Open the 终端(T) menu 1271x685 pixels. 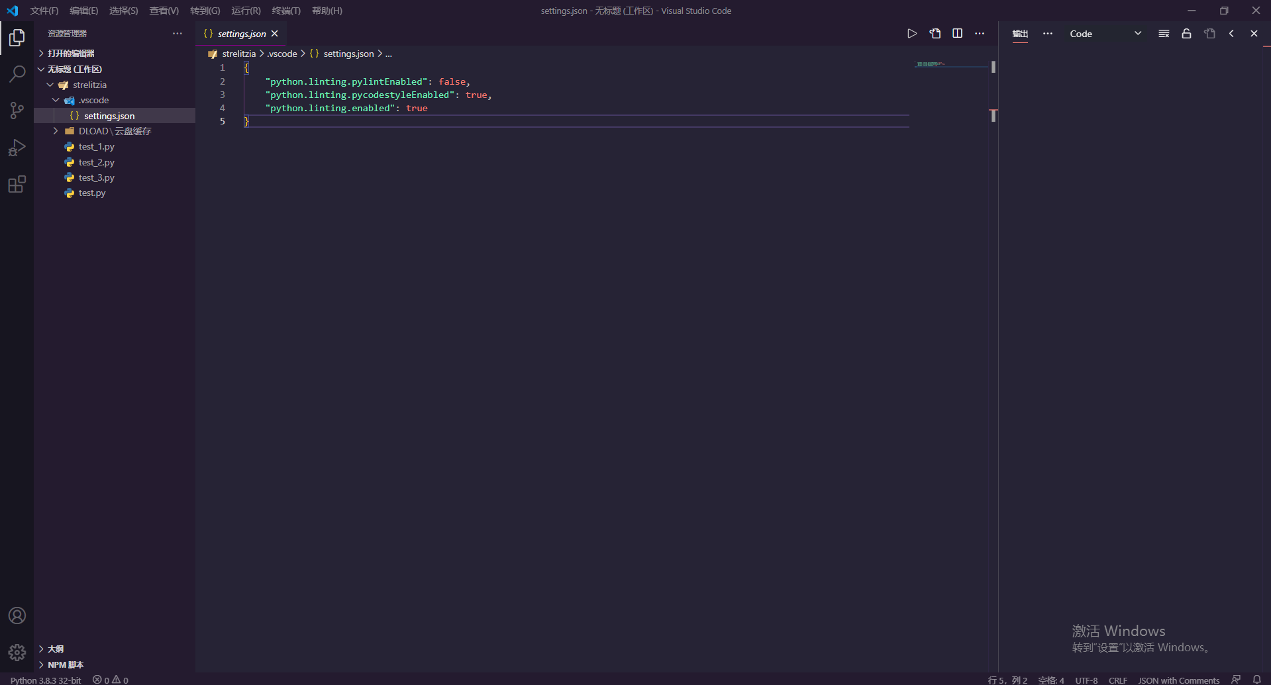(x=286, y=11)
